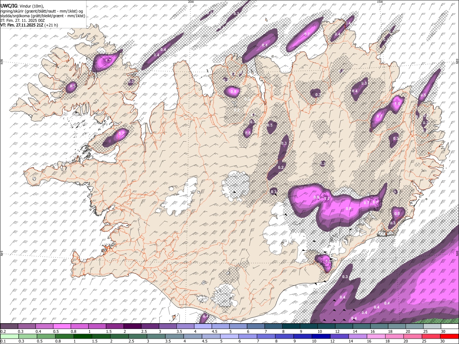459x344 pixels.
Task: Pick the dark teal swatch between 8 and 9
Action: (290, 326)
